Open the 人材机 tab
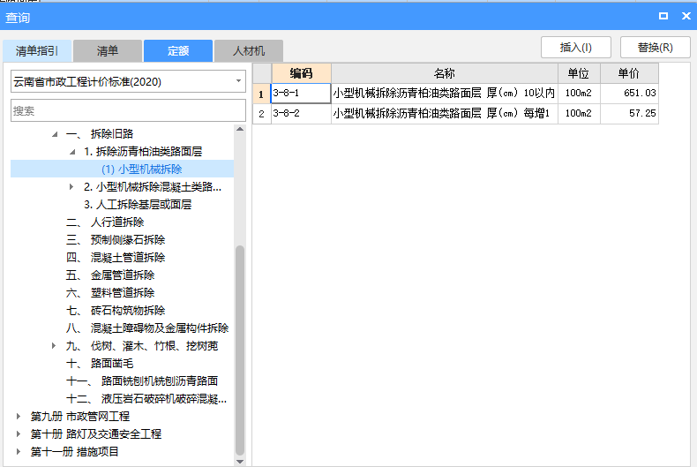The height and width of the screenshot is (467, 697). click(x=249, y=50)
